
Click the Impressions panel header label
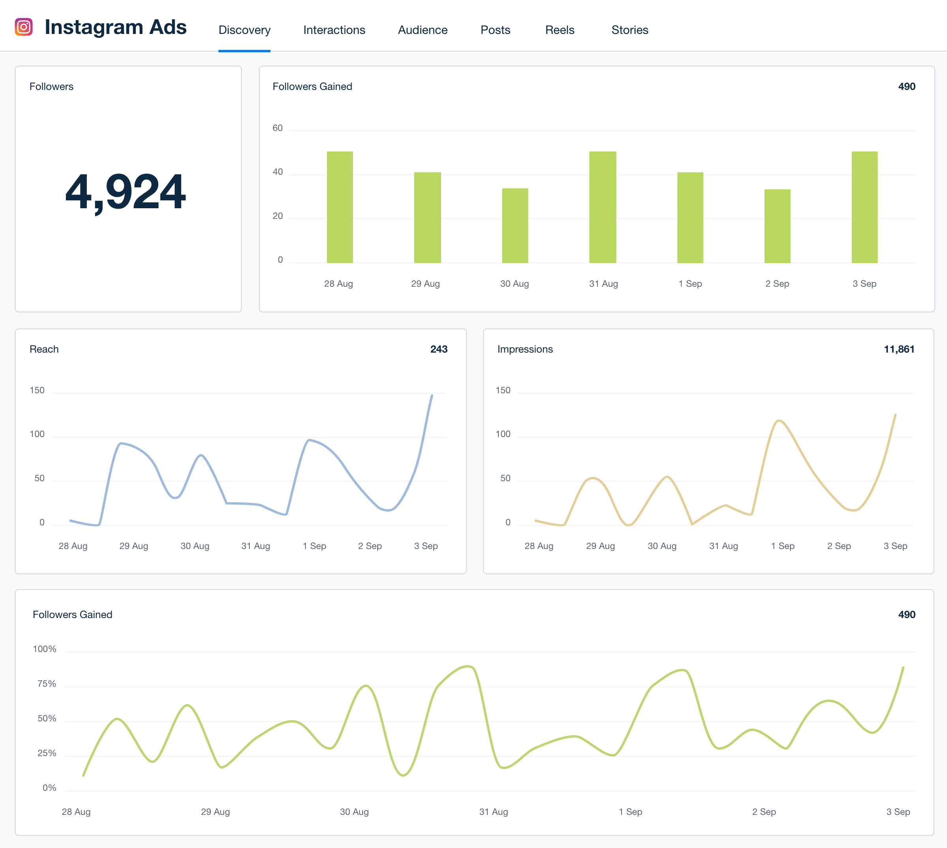click(x=525, y=349)
